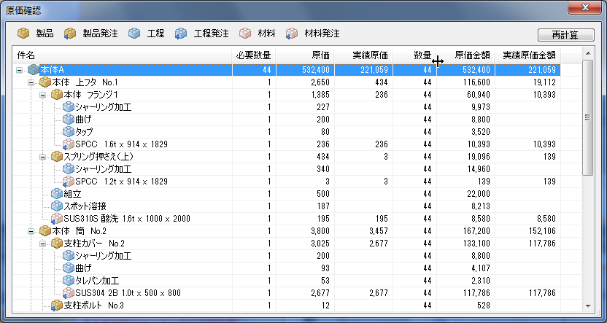Click the 再計算 recalculate button
The image size is (607, 323).
point(565,35)
